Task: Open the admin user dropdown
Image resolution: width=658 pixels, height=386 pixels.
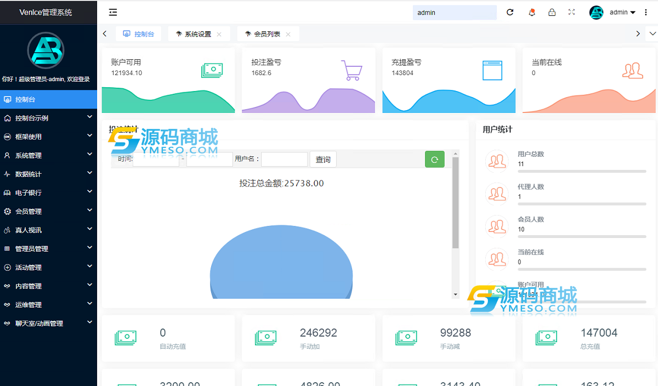Action: click(622, 12)
